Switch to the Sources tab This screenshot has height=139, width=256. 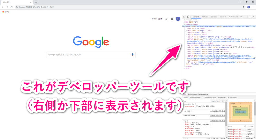coord(214,17)
